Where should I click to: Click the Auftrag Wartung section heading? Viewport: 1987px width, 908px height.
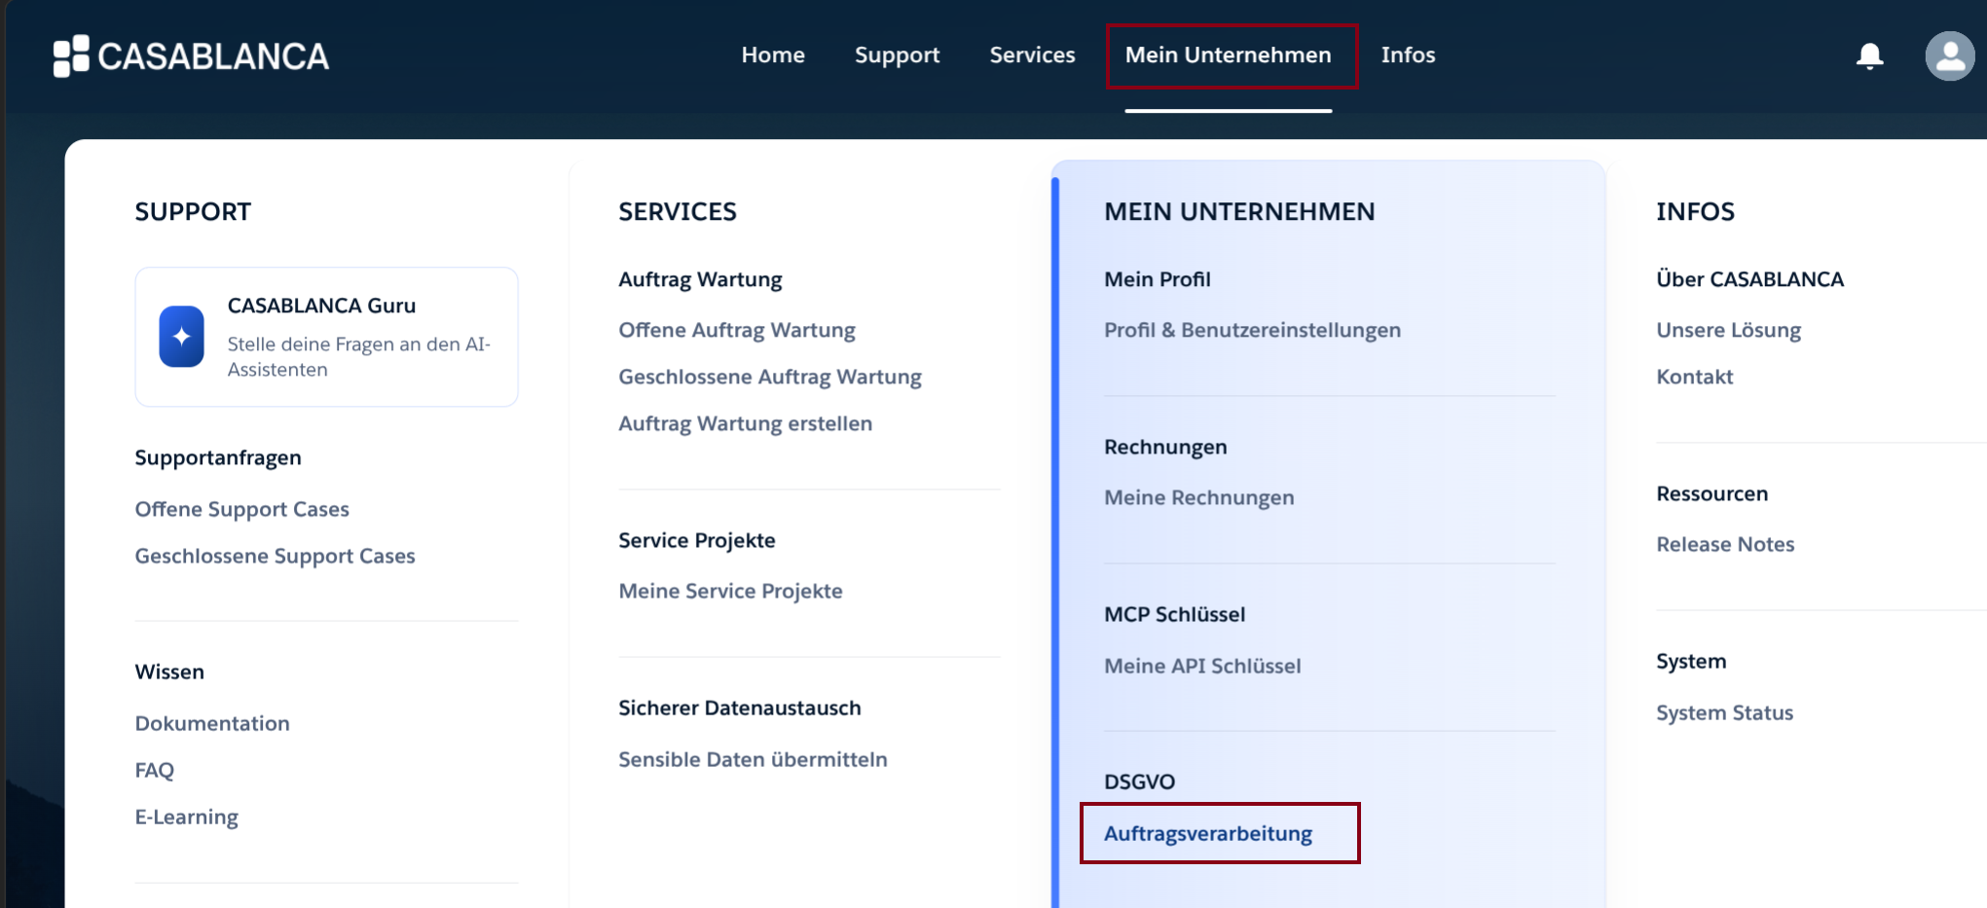point(700,279)
